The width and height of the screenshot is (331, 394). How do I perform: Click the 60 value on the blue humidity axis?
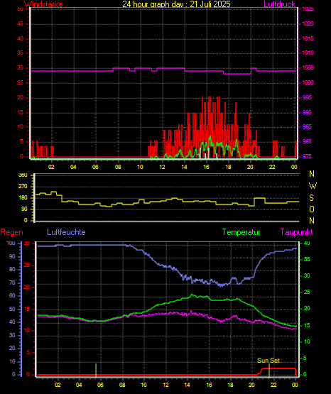pyautogui.click(x=12, y=296)
